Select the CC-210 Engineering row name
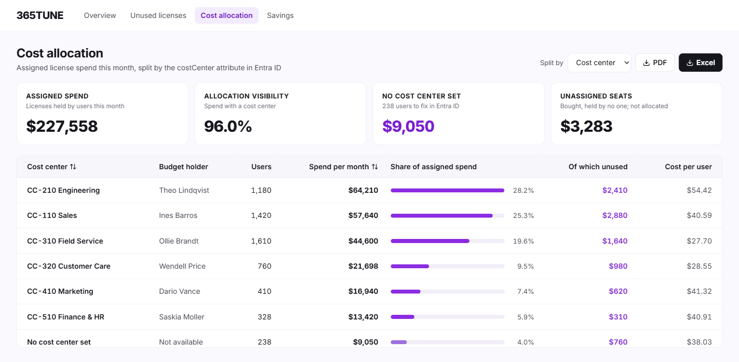 coord(64,190)
